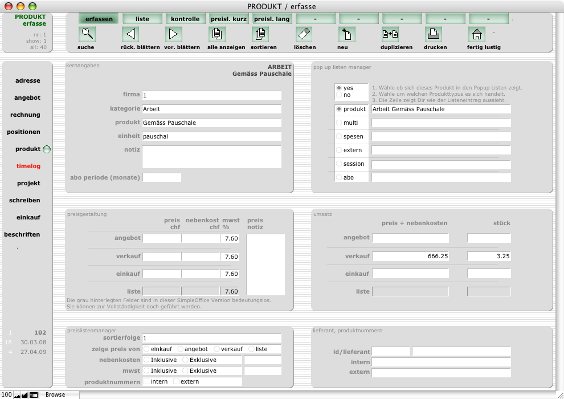Select the 'spesen' product type radio button
The image size is (564, 399).
(340, 137)
